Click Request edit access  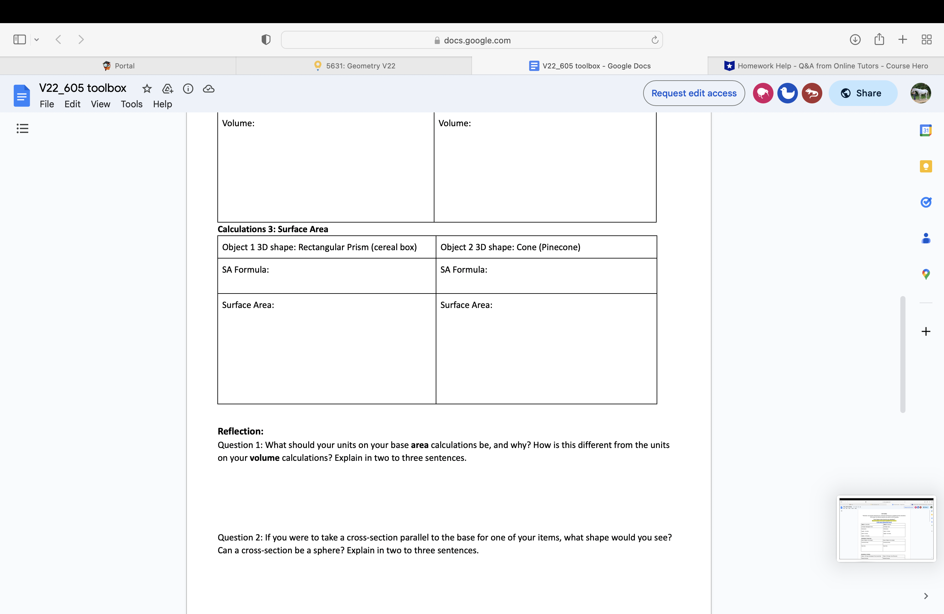click(694, 93)
